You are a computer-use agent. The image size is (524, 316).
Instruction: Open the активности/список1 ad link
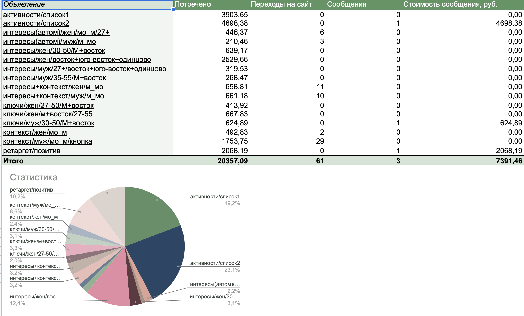pyautogui.click(x=36, y=15)
